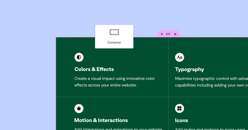Click the "Motion & Interactions" heading

[x=101, y=120]
